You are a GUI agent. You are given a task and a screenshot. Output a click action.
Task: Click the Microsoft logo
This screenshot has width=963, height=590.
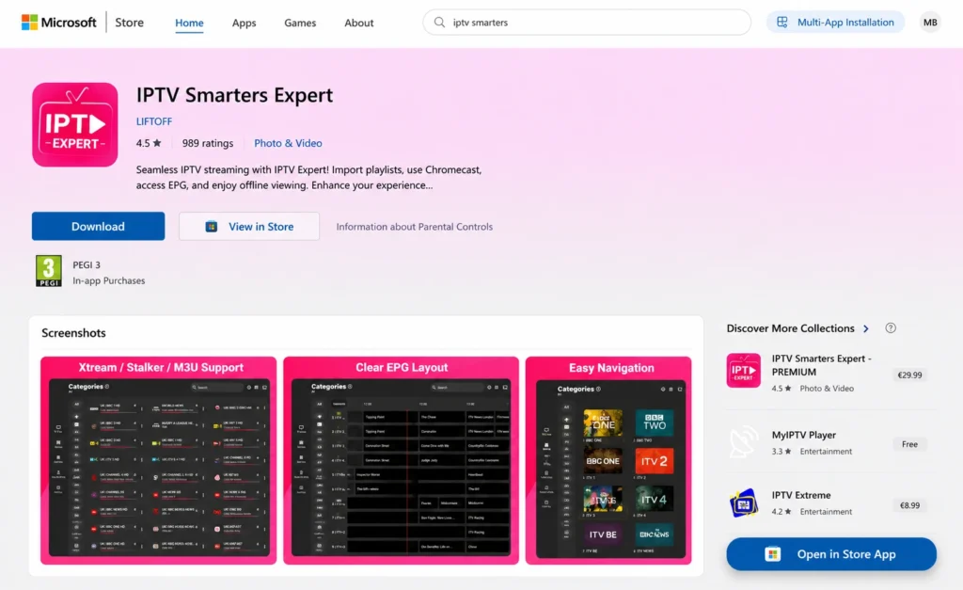click(59, 23)
